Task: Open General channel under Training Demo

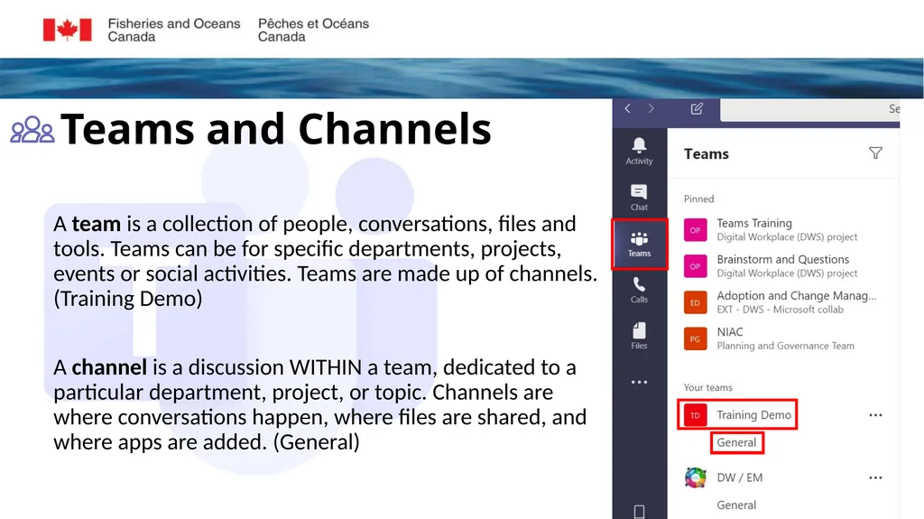Action: (x=736, y=442)
